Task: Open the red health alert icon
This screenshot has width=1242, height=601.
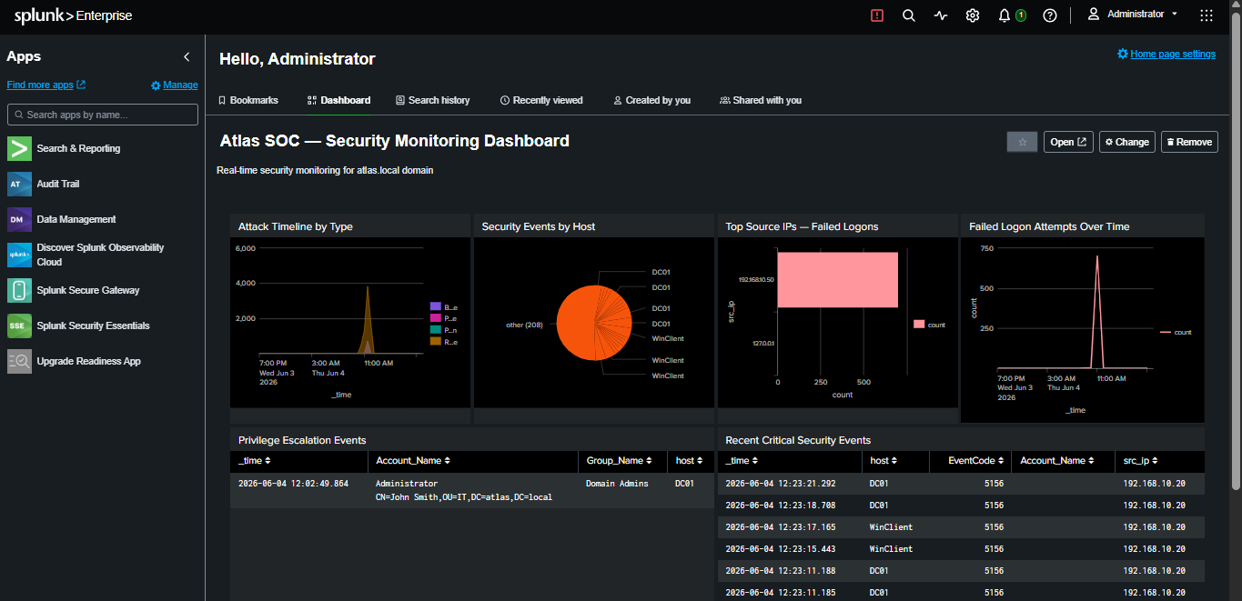Action: pos(877,15)
